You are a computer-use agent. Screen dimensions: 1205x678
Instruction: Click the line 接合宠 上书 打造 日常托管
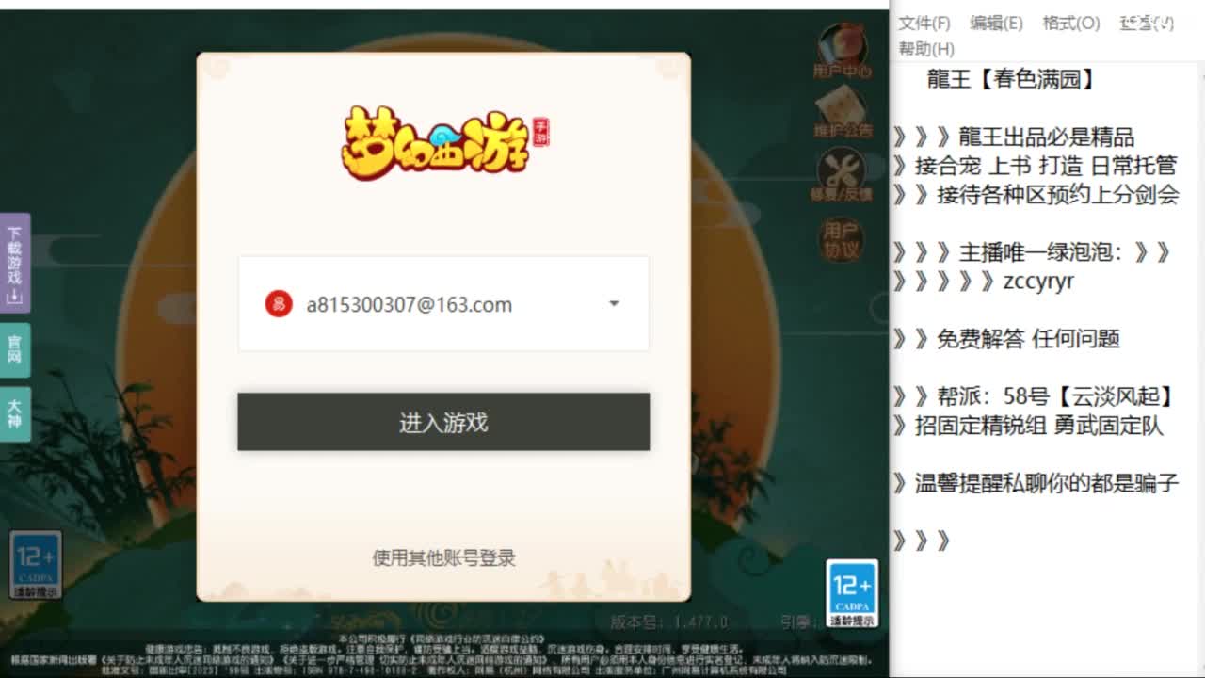(1046, 166)
